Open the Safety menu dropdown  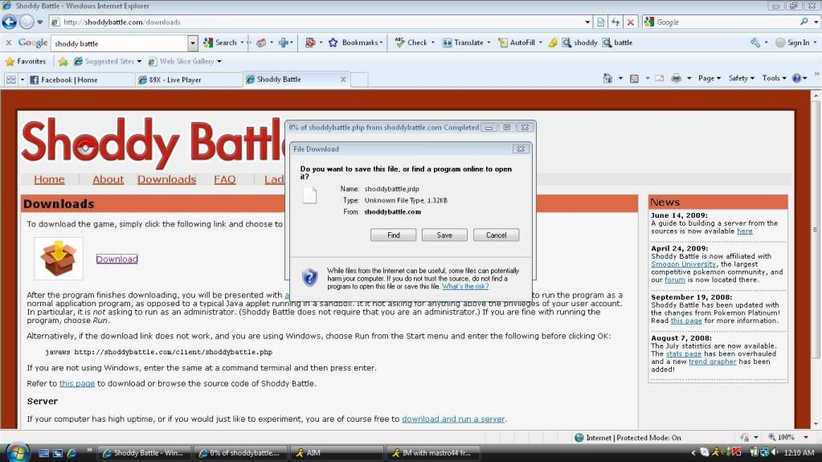(x=742, y=78)
